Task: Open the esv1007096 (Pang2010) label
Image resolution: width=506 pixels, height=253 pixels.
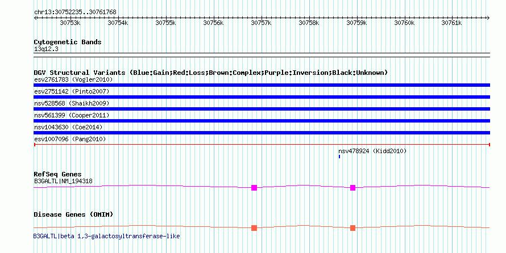Action: point(70,139)
